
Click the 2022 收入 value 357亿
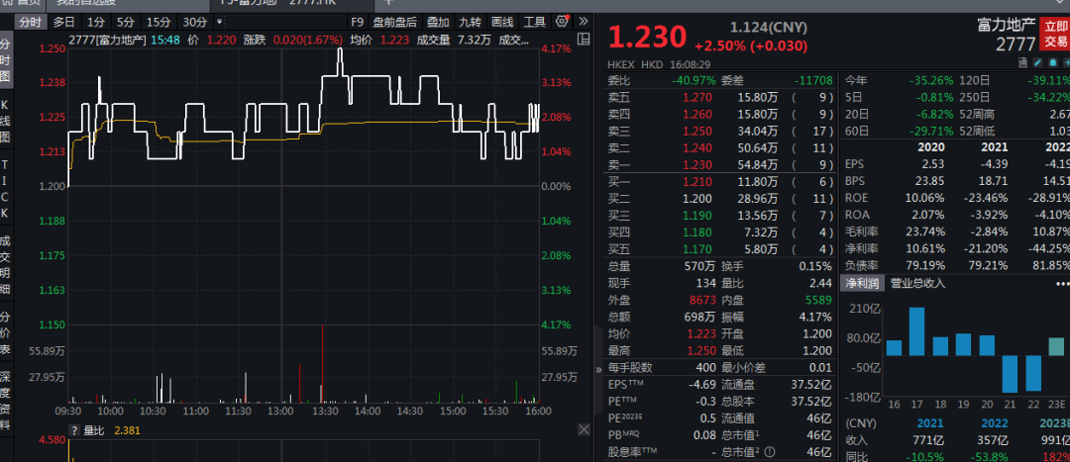[x=994, y=439]
